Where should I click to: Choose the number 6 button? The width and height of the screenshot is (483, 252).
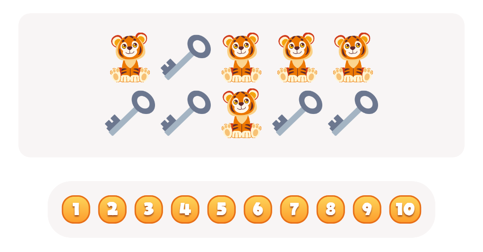click(x=258, y=209)
